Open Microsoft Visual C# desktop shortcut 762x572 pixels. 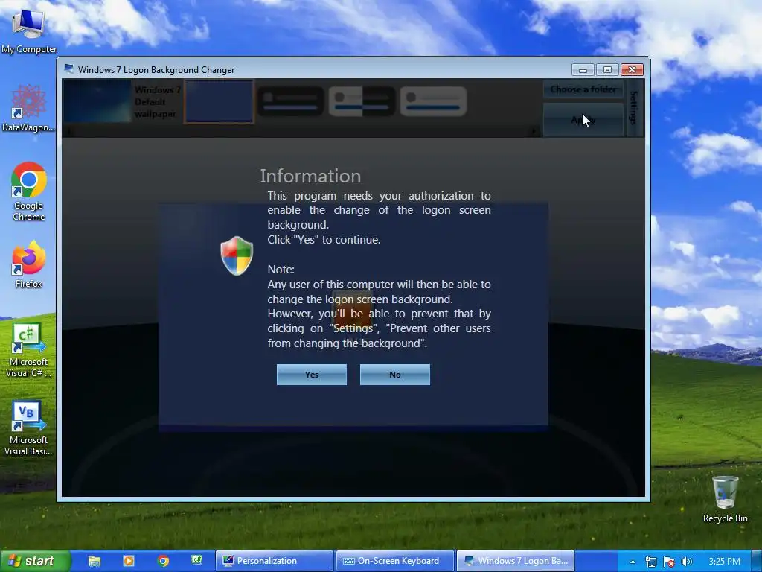click(x=28, y=350)
